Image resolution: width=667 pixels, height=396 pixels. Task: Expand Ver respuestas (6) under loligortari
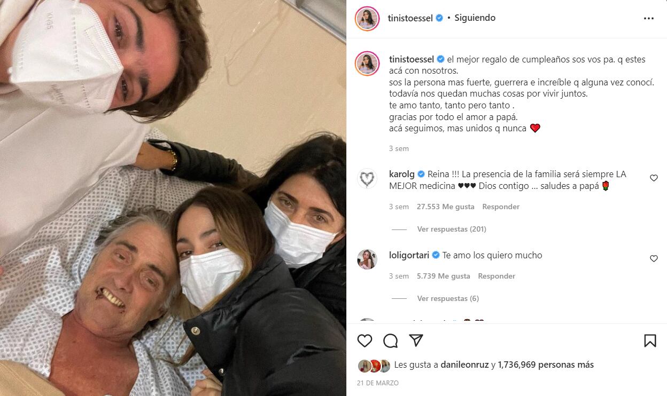point(448,298)
